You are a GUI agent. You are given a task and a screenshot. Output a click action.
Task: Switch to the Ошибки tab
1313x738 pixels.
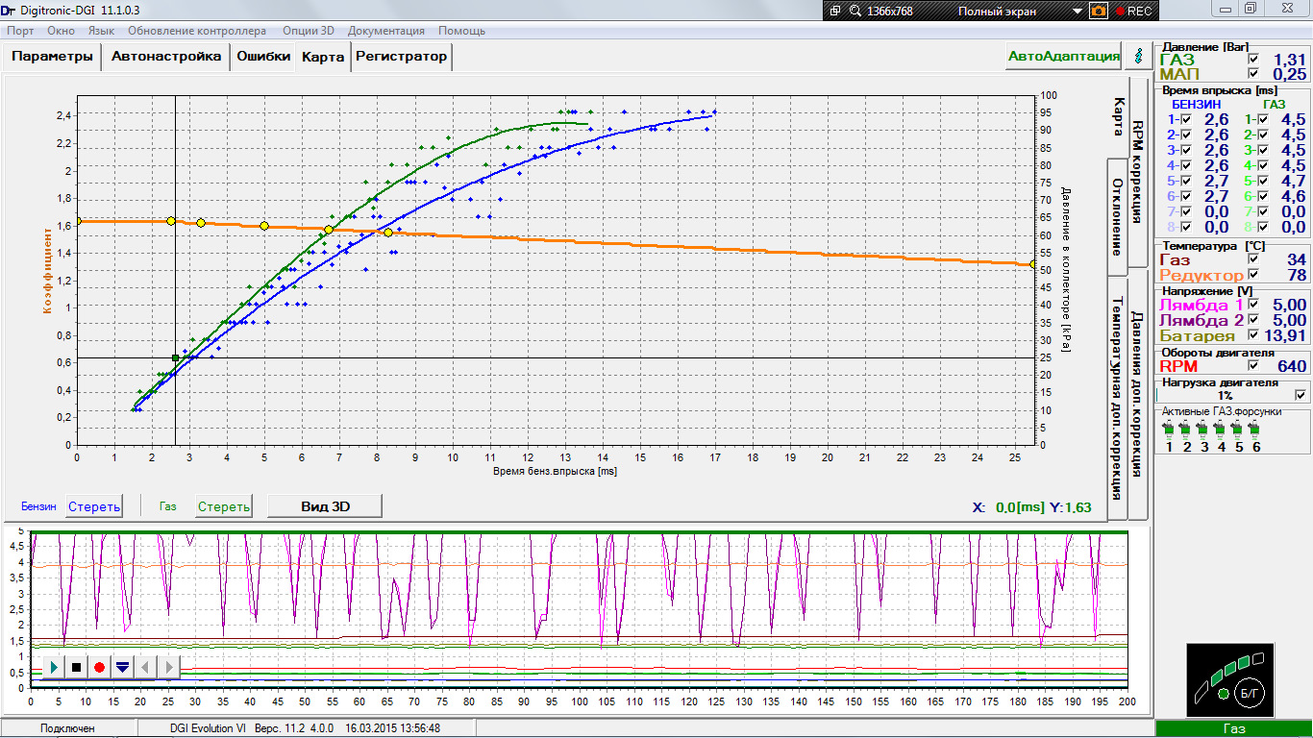263,57
